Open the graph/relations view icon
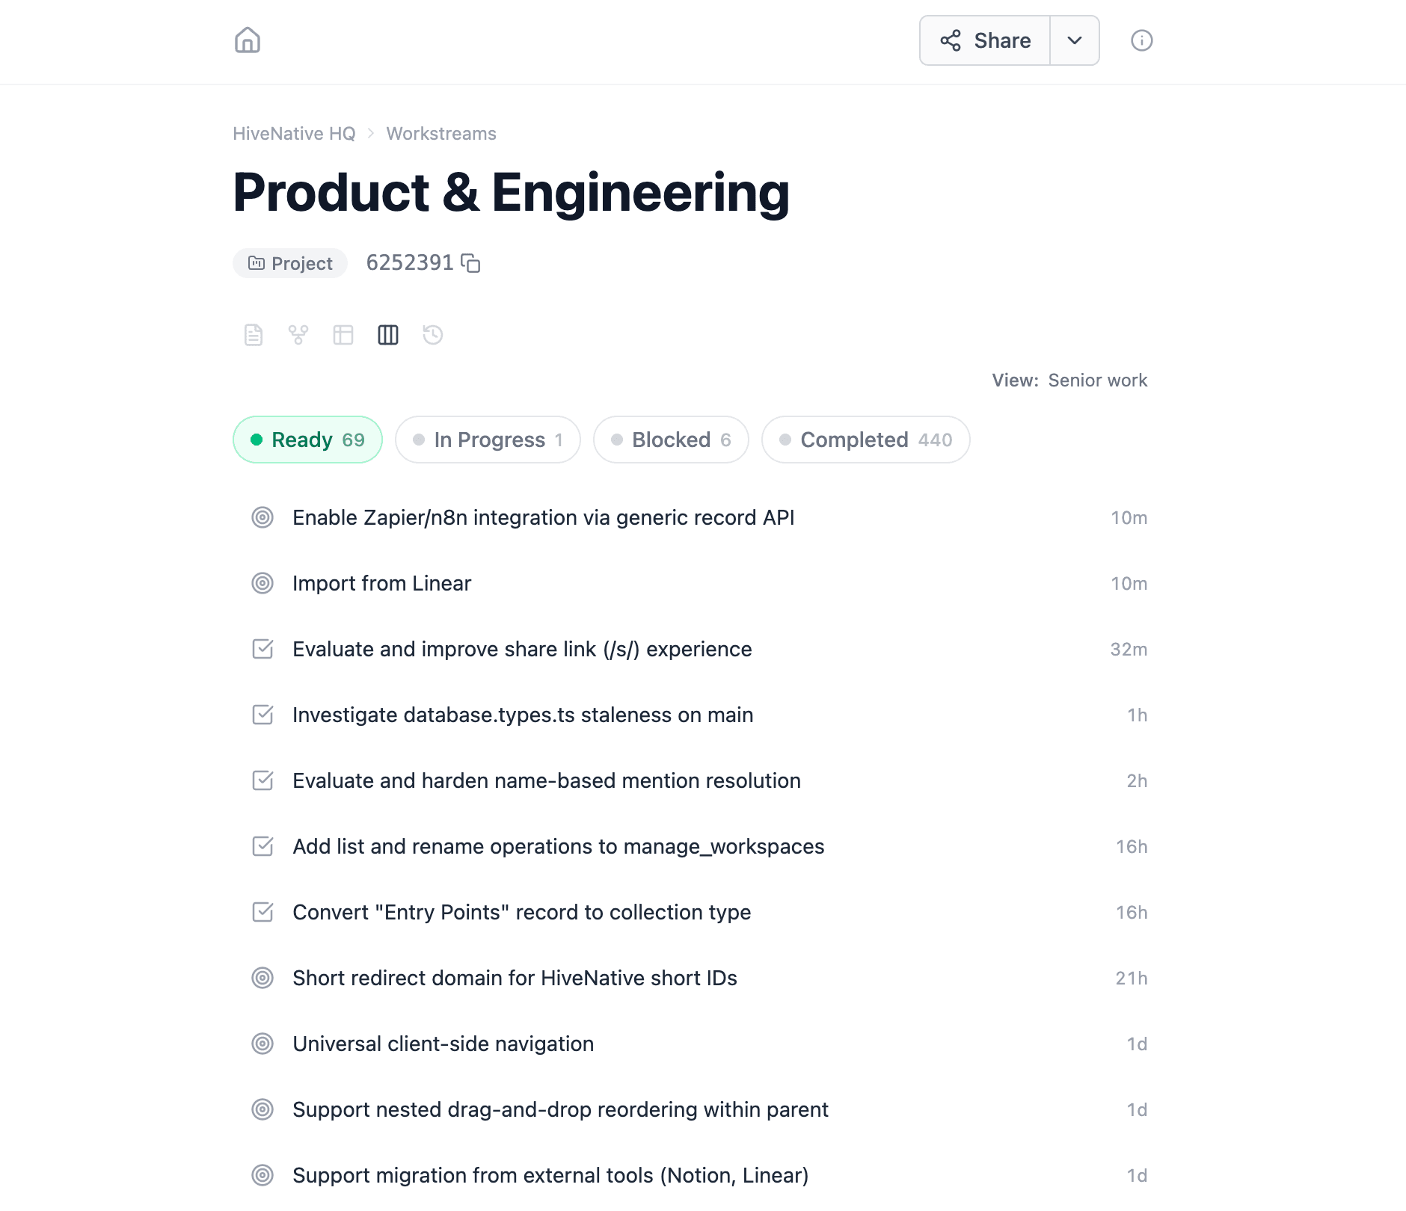This screenshot has height=1211, width=1406. [298, 335]
